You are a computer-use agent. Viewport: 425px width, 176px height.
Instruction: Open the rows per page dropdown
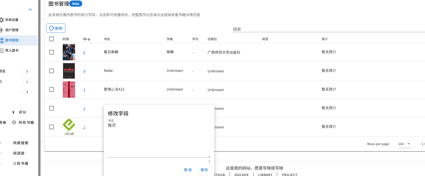coord(405,144)
